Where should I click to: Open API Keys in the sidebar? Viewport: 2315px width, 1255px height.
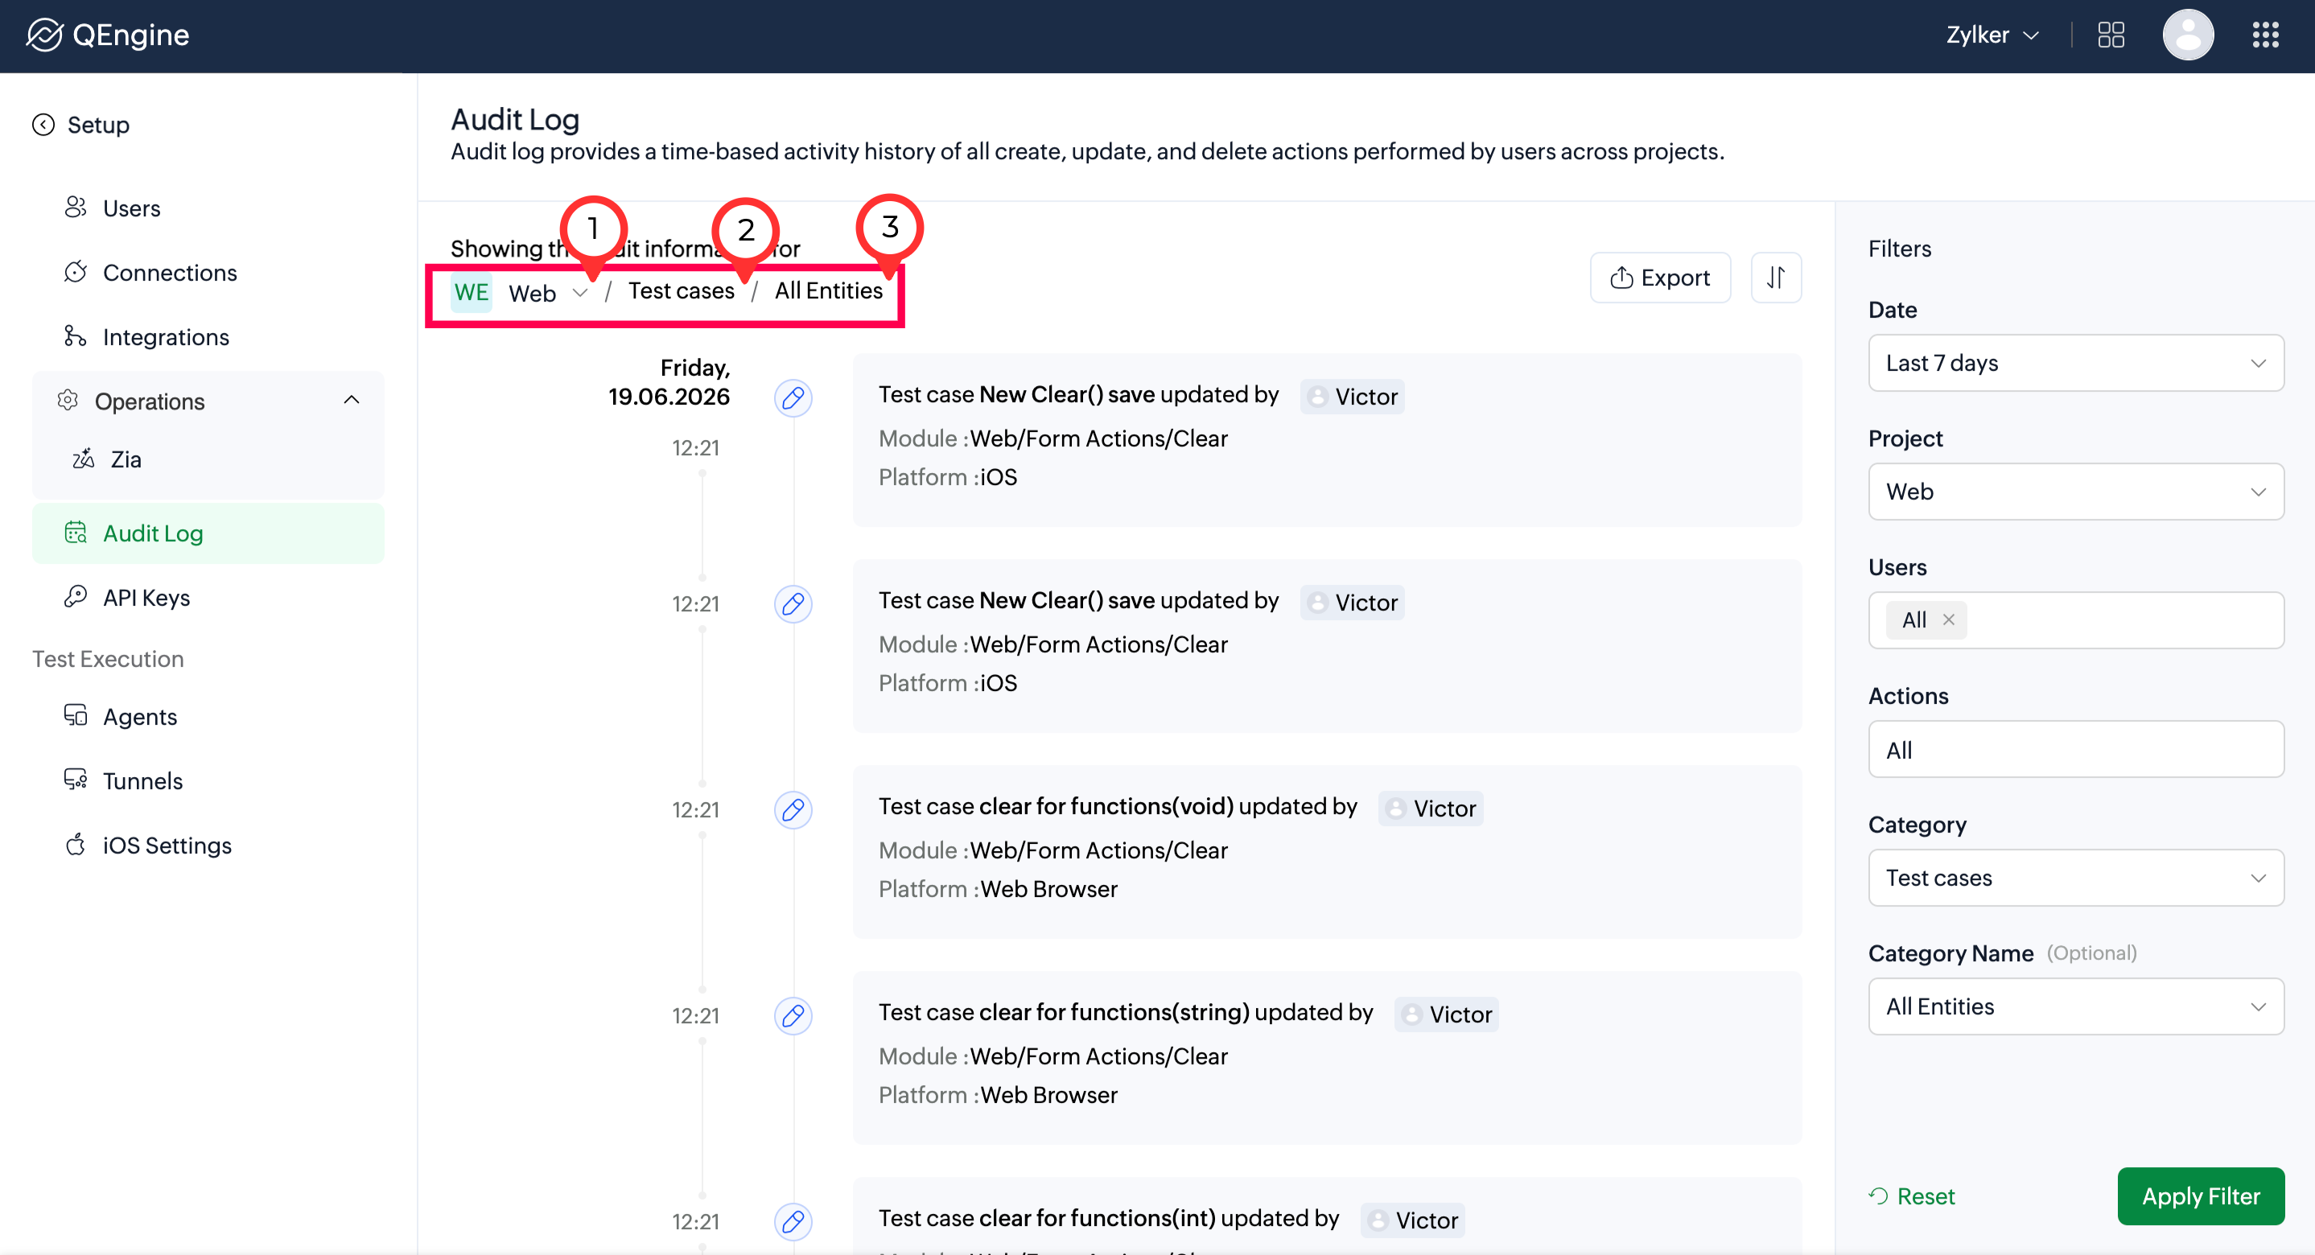146,598
